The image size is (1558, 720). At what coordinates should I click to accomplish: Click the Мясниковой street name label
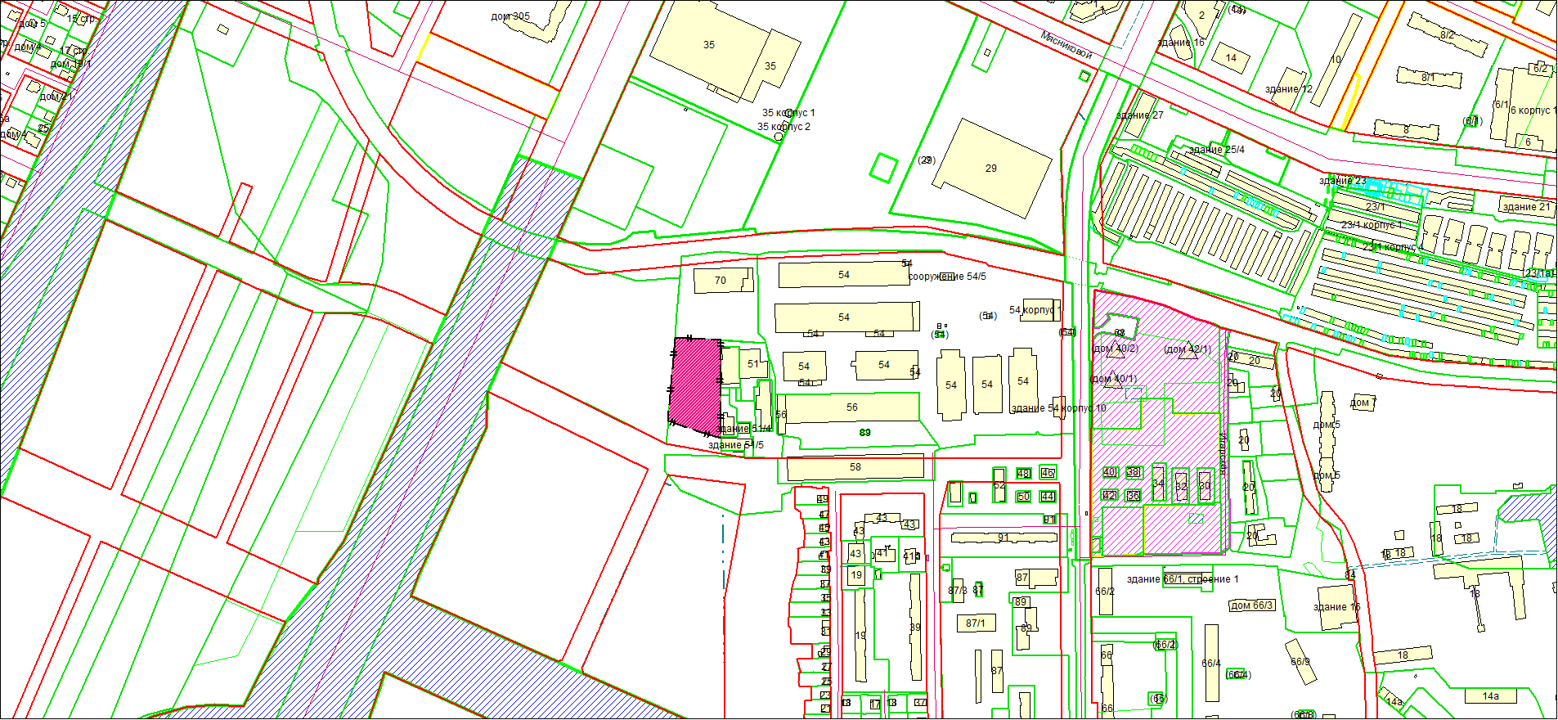point(1066,44)
